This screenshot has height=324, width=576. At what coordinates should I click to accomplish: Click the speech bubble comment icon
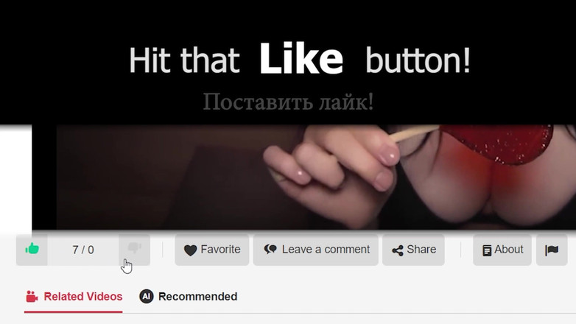tap(270, 250)
